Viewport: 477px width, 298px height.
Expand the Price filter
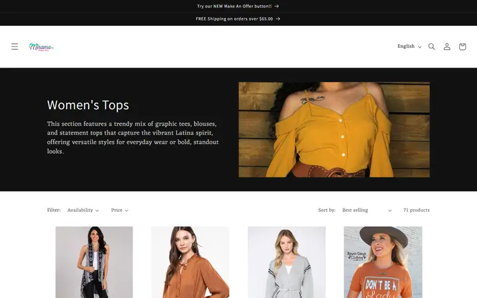(119, 210)
